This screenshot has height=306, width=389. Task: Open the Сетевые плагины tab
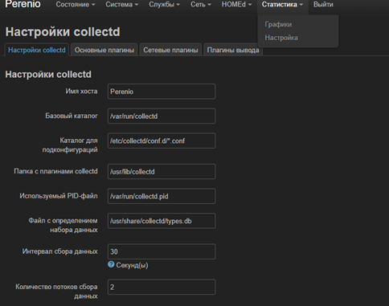point(170,50)
